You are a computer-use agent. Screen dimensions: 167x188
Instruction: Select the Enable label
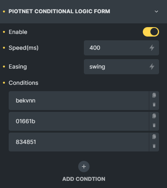[18, 32]
